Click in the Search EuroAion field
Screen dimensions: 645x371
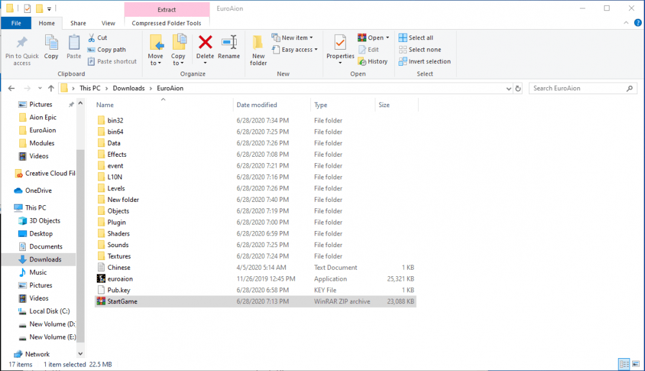pos(580,88)
